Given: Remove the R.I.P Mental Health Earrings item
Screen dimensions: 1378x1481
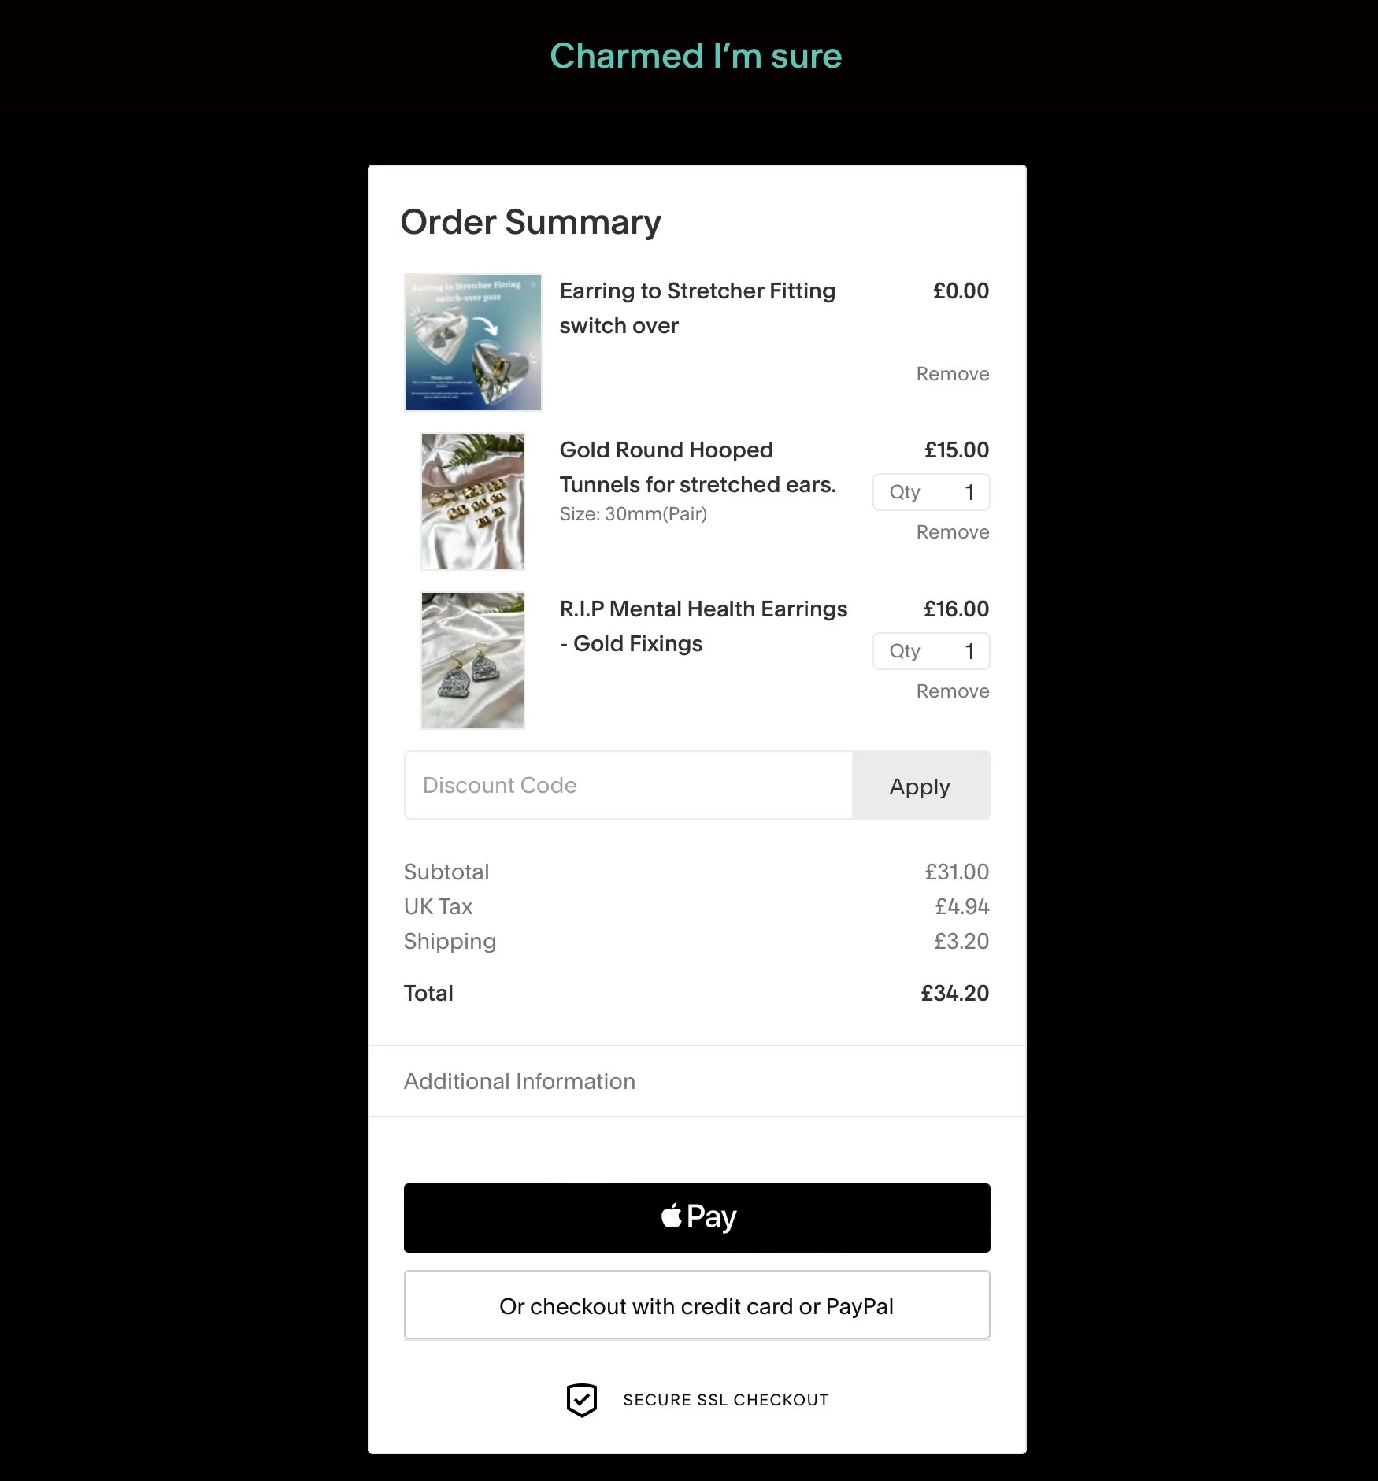Looking at the screenshot, I should pyautogui.click(x=953, y=691).
